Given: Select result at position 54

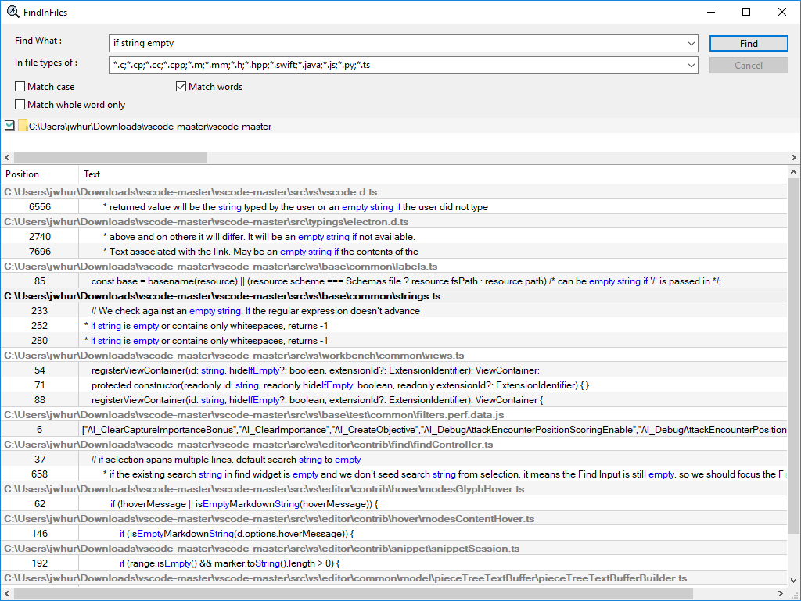Looking at the screenshot, I should [394, 370].
